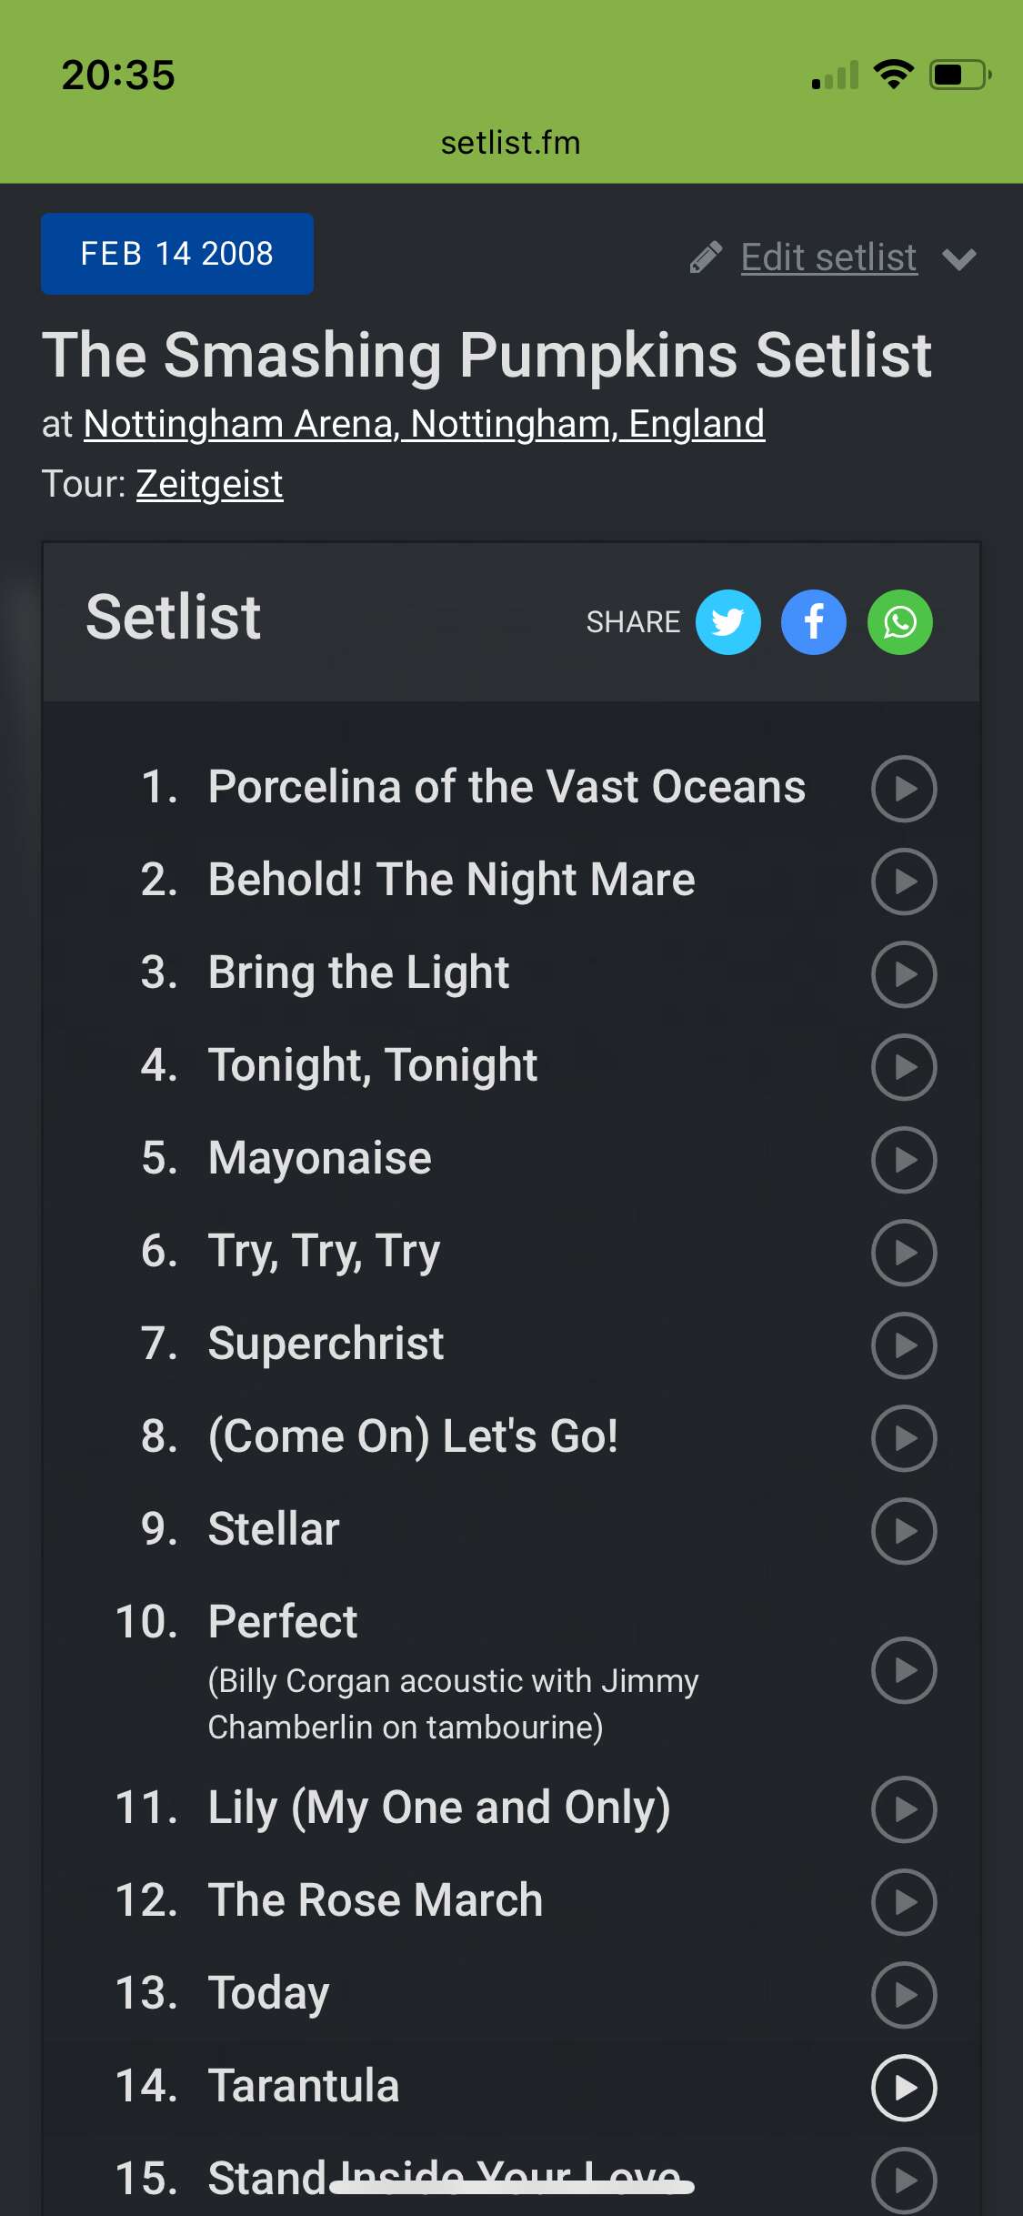Open the Edit setlist link
The width and height of the screenshot is (1023, 2216).
coord(828,257)
